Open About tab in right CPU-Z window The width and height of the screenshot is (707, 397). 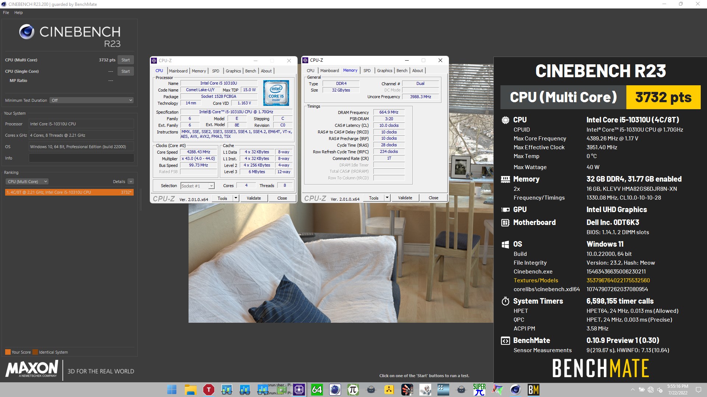click(x=418, y=71)
